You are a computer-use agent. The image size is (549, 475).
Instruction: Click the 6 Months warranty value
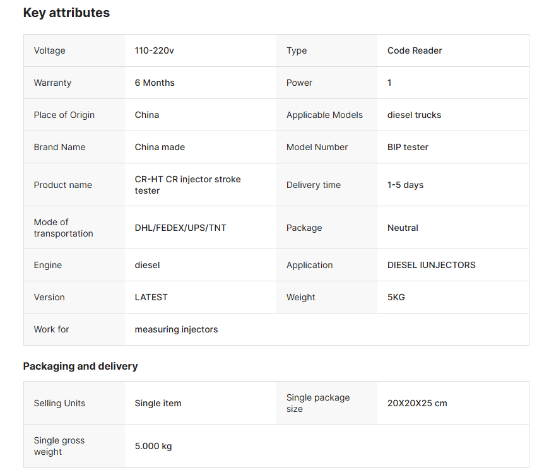pos(155,83)
